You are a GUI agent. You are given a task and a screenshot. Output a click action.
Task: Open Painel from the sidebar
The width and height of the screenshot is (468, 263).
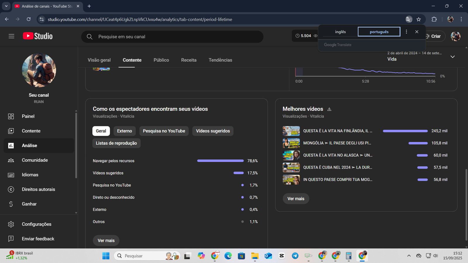[28, 116]
